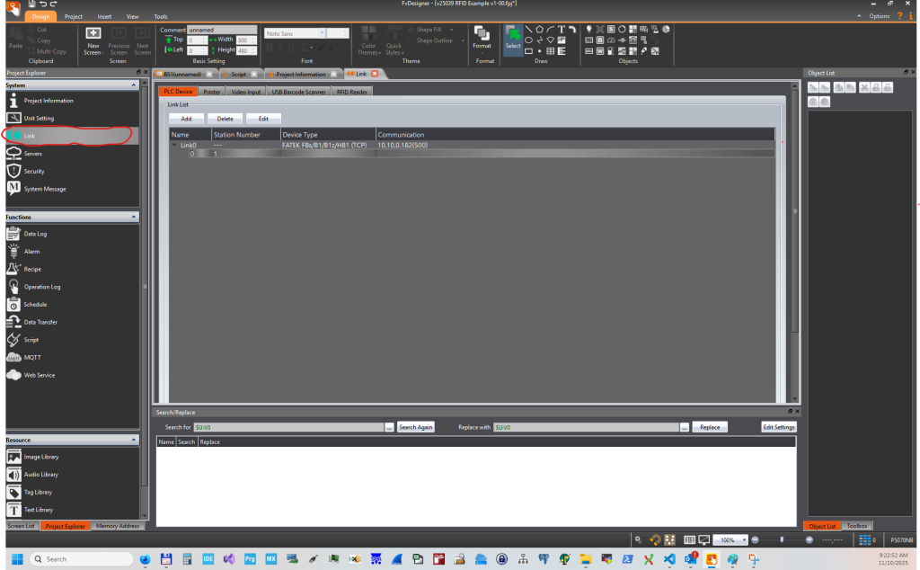
Task: Collapse the Link0 row in Link List
Action: click(x=174, y=145)
